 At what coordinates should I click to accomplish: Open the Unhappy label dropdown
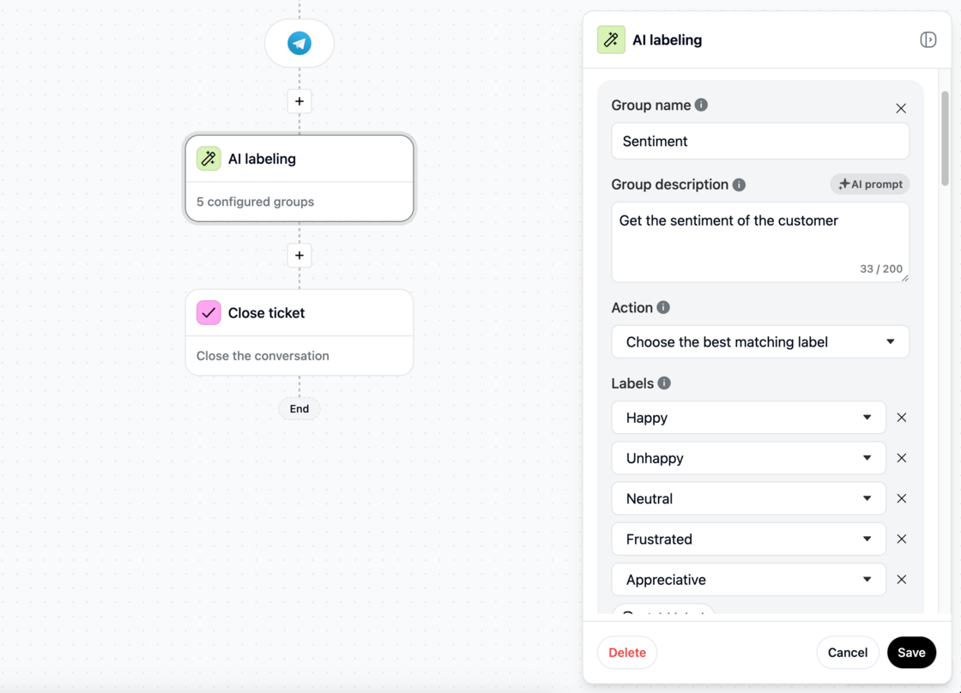(748, 458)
